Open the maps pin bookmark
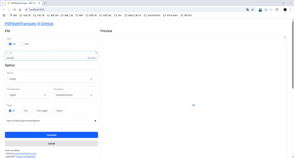 point(13,15)
